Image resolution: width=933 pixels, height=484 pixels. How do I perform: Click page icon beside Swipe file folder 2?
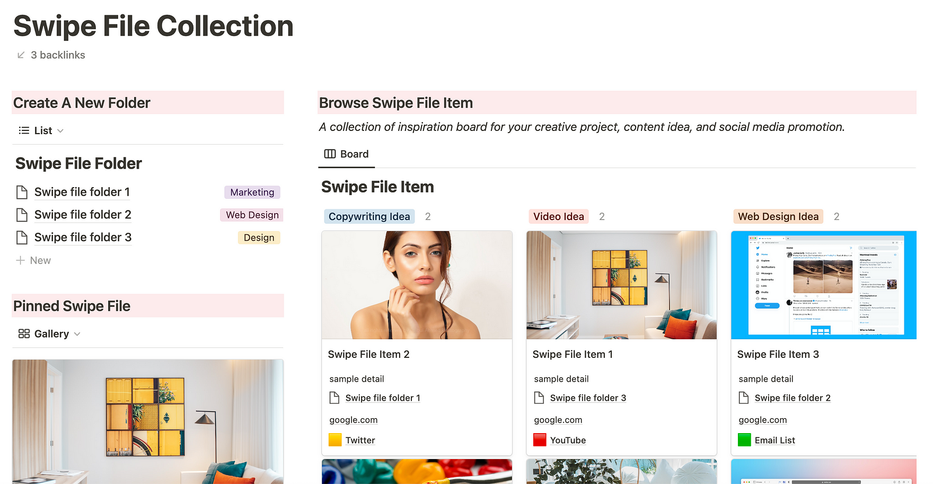click(22, 215)
